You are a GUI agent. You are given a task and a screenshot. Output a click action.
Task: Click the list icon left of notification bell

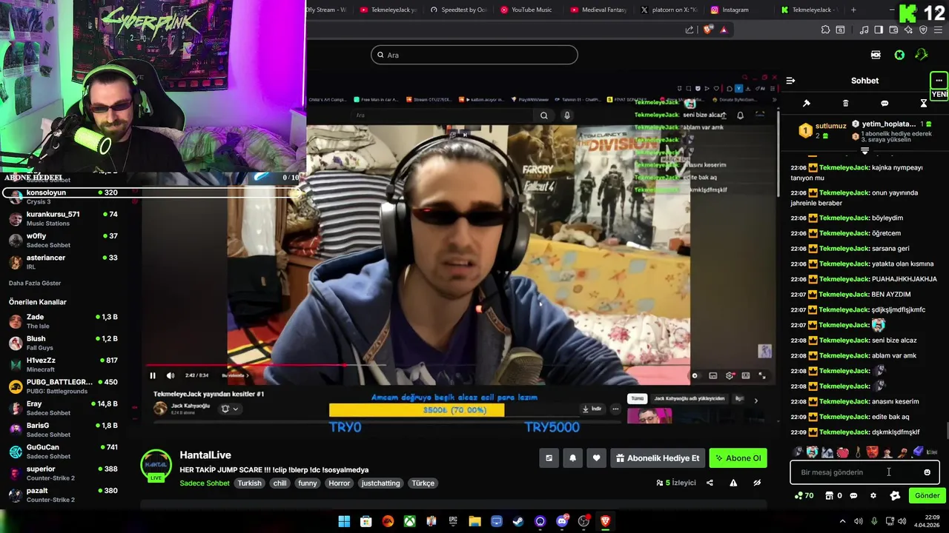549,458
